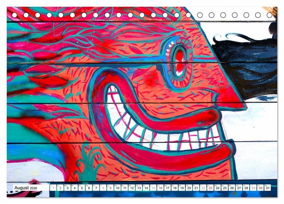Choose day 21 on the calendar
The image size is (284, 204).
point(196,188)
